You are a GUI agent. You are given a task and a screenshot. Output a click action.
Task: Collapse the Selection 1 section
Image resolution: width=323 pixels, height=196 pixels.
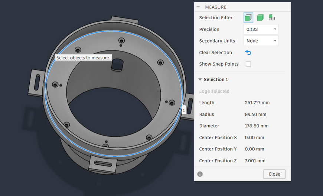200,79
